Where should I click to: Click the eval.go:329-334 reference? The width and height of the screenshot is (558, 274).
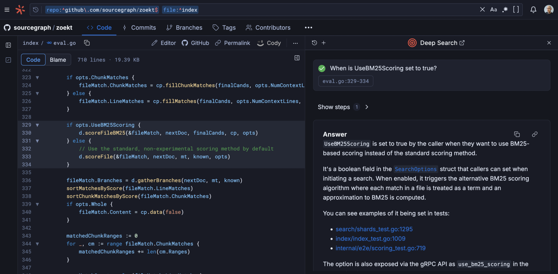point(346,81)
